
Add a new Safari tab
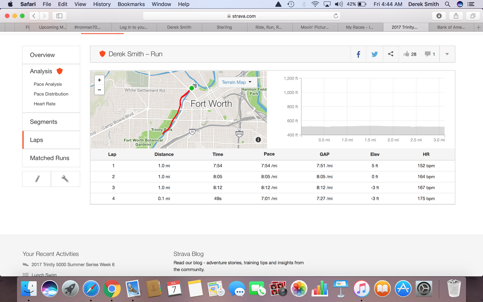coord(478,27)
